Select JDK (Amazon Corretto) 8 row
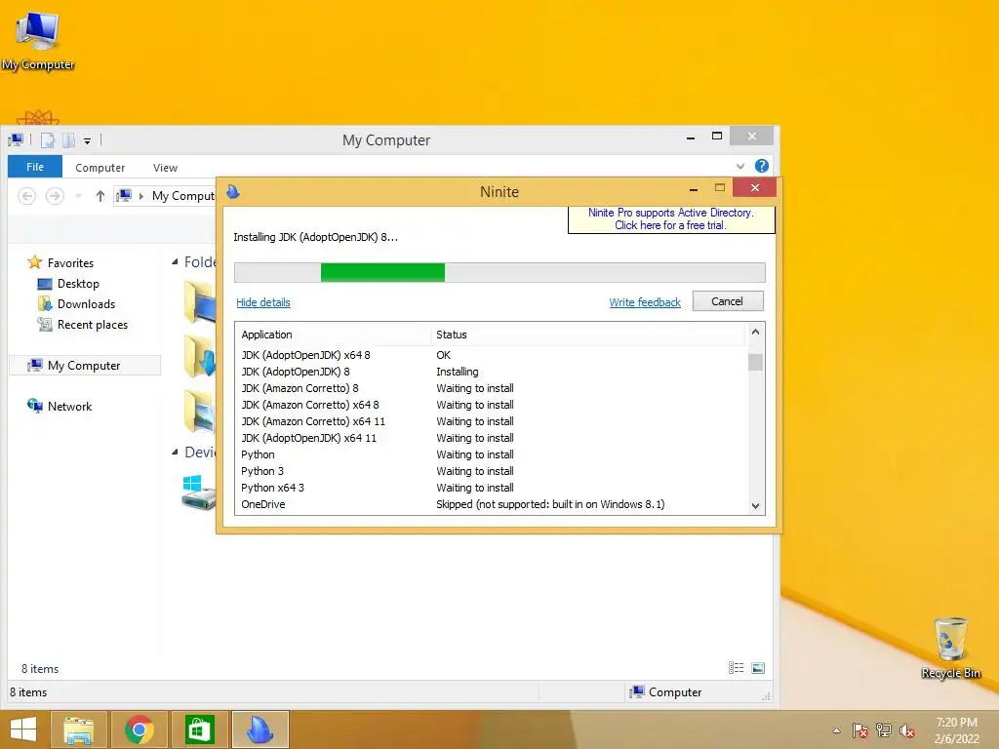The height and width of the screenshot is (749, 999). click(x=491, y=388)
